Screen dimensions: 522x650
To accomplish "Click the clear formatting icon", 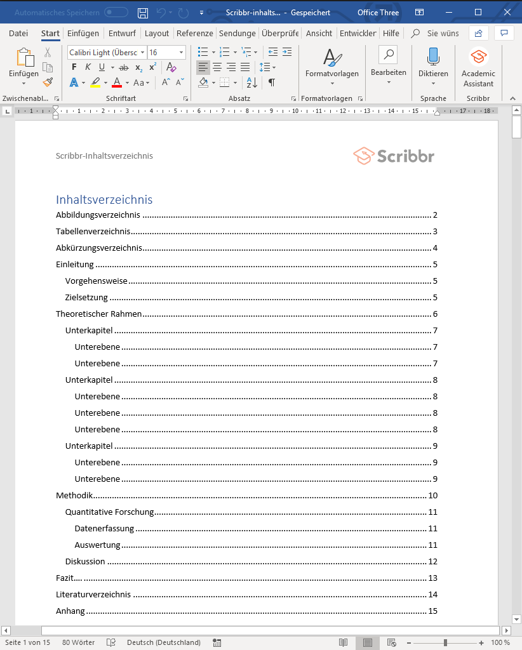I will click(x=171, y=67).
